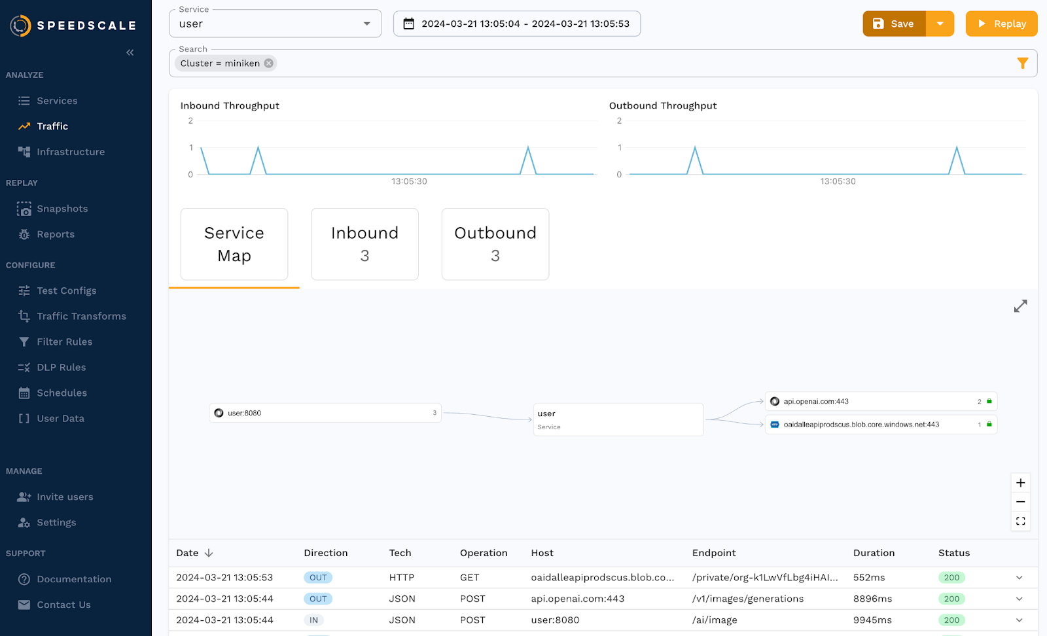Remove the Cluster = miniken filter chip

point(268,63)
